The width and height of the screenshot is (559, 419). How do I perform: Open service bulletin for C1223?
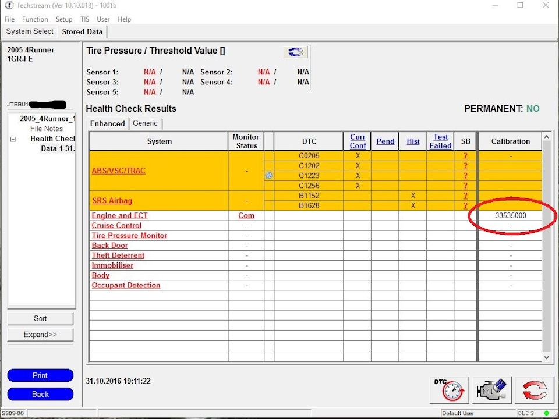pos(465,176)
